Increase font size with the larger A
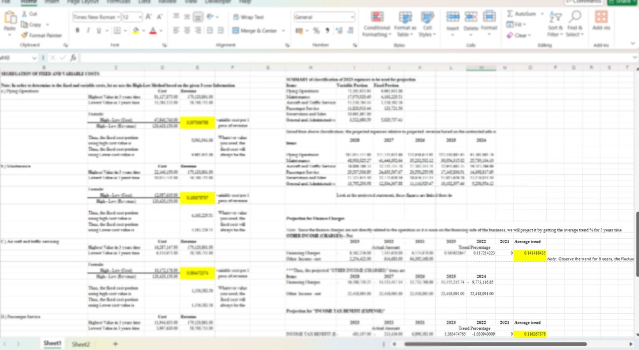 coord(148,17)
